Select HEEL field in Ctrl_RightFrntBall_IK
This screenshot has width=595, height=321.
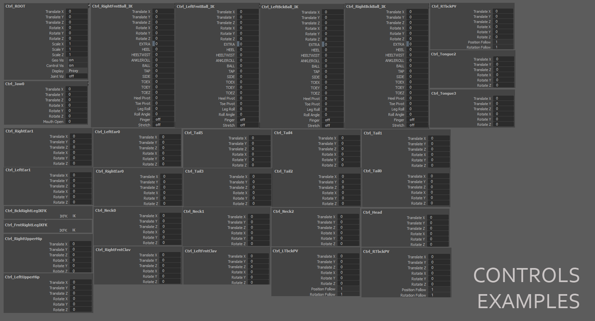pos(164,49)
